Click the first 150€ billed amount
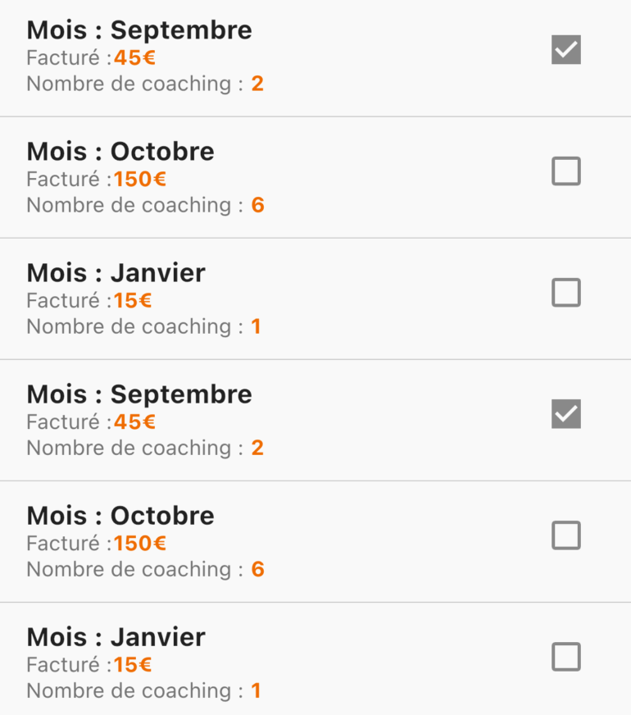Screen dimensions: 631x715 (x=140, y=180)
